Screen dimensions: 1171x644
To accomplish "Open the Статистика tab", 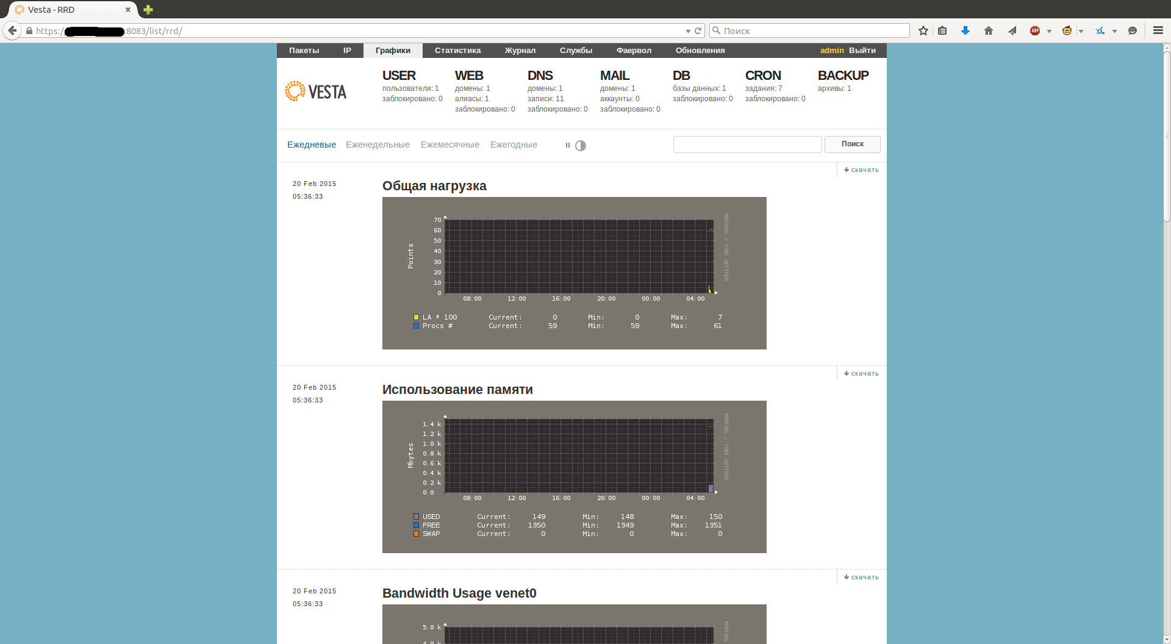I will coord(457,51).
